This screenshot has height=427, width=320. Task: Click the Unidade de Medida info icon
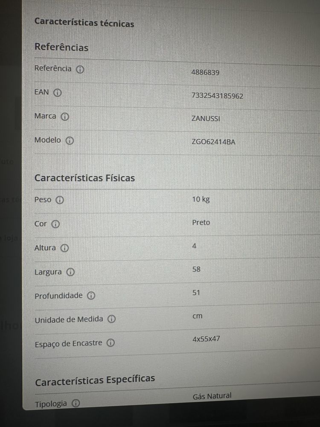111,319
